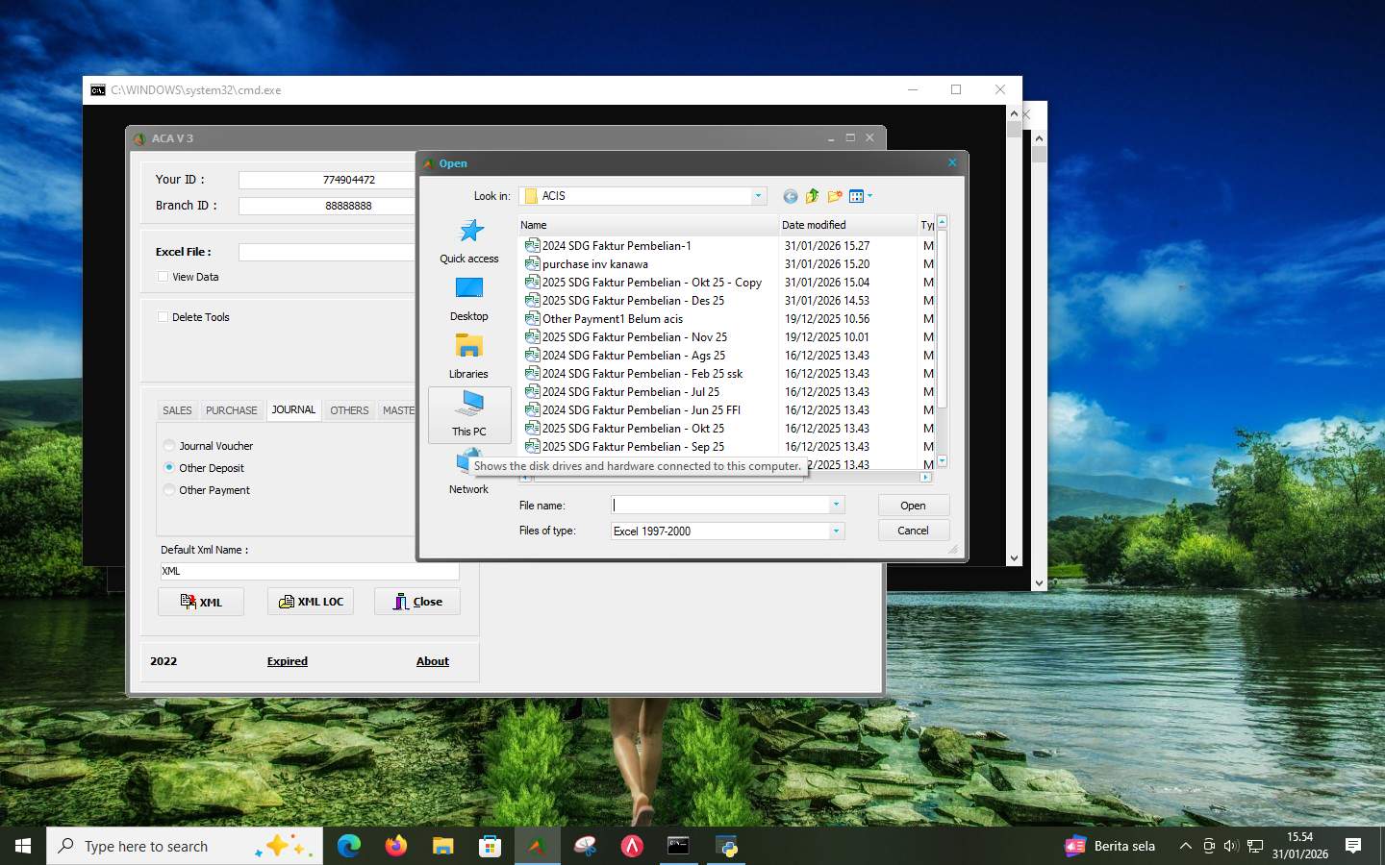Enable the View Data checkbox
The height and width of the screenshot is (865, 1385).
click(164, 276)
